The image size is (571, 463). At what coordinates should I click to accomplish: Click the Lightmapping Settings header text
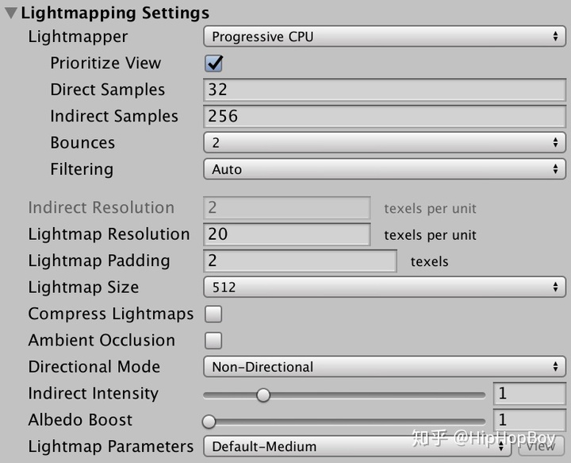[x=115, y=14]
